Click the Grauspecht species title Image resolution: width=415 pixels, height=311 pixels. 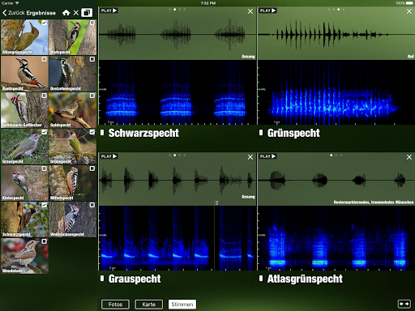tap(135, 279)
